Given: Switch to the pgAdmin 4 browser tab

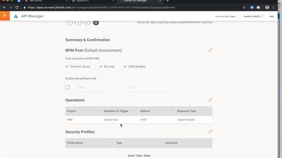Looking at the screenshot, I should [x=93, y=1].
